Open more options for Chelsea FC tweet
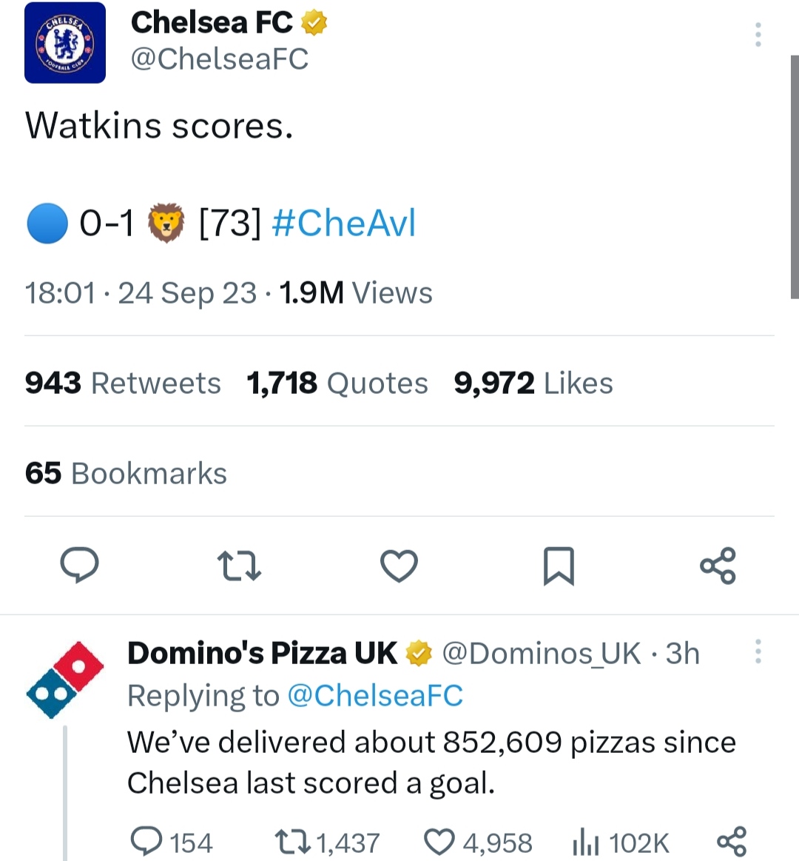The height and width of the screenshot is (861, 799). click(758, 35)
